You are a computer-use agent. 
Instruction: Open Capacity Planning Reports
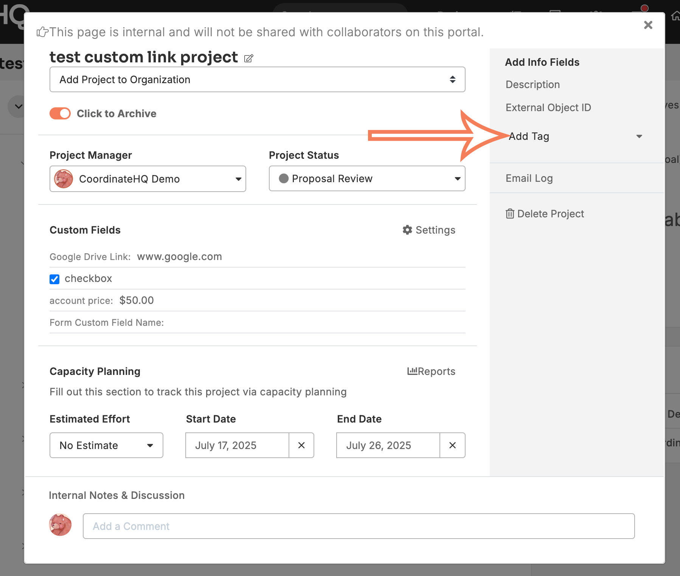pyautogui.click(x=431, y=371)
